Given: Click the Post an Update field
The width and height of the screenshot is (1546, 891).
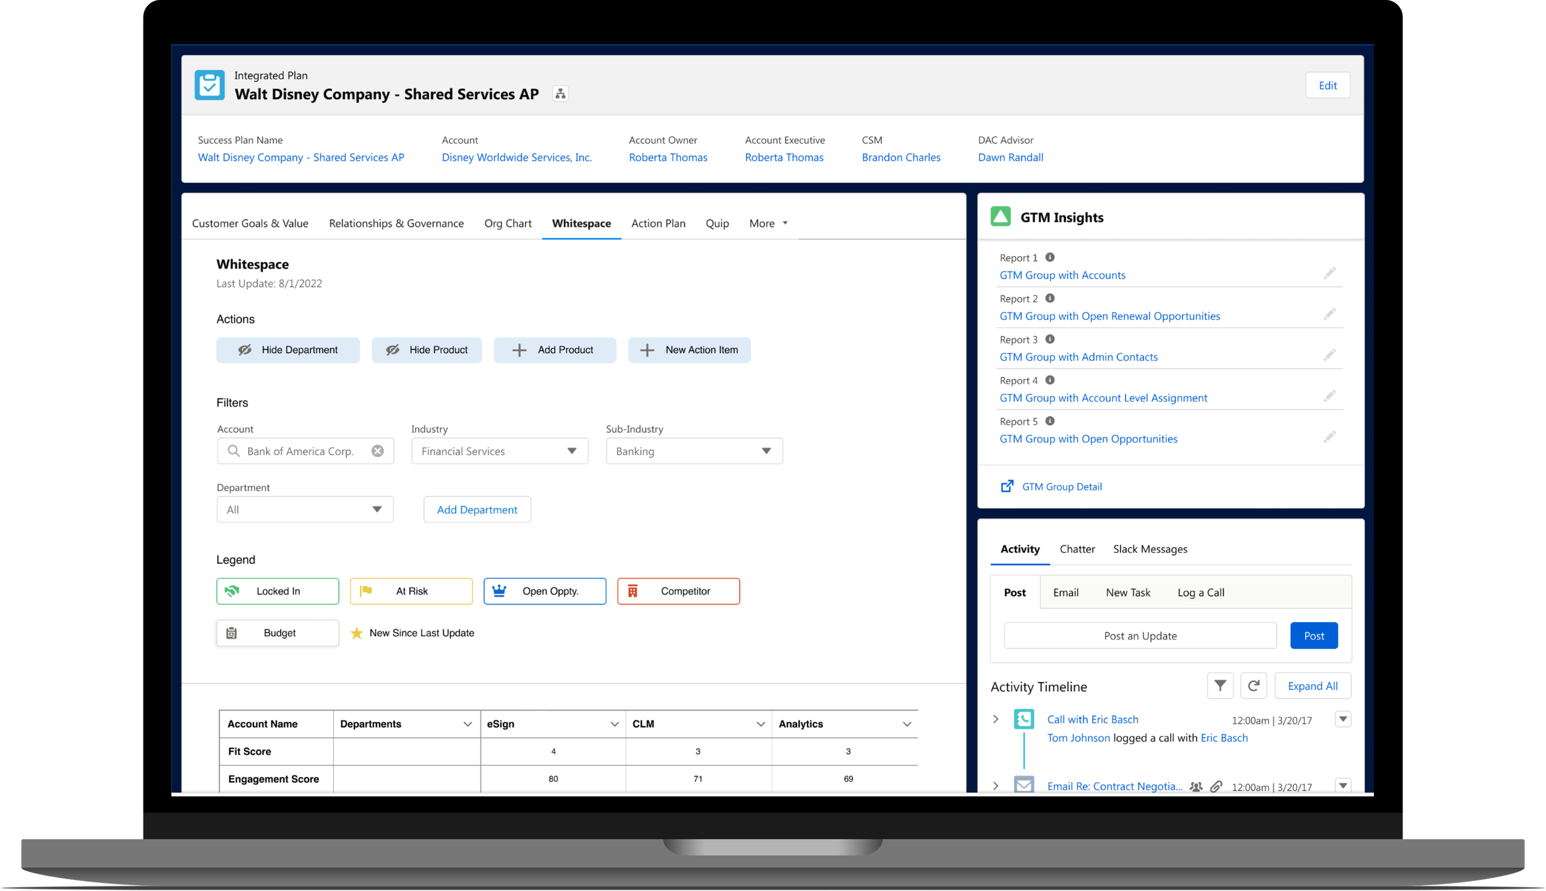Looking at the screenshot, I should (1140, 636).
